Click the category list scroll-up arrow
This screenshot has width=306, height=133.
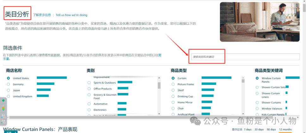pyautogui.click(x=159, y=78)
